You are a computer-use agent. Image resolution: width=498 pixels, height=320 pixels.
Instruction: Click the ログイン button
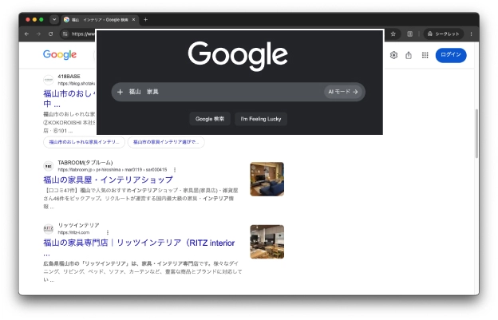pyautogui.click(x=451, y=55)
